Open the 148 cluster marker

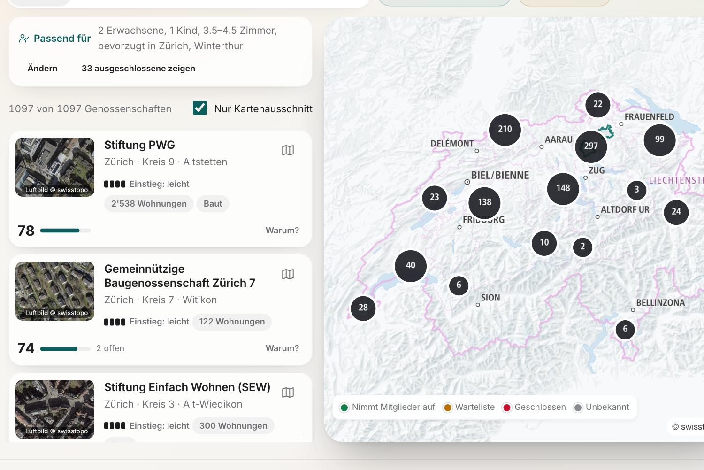[x=563, y=188]
